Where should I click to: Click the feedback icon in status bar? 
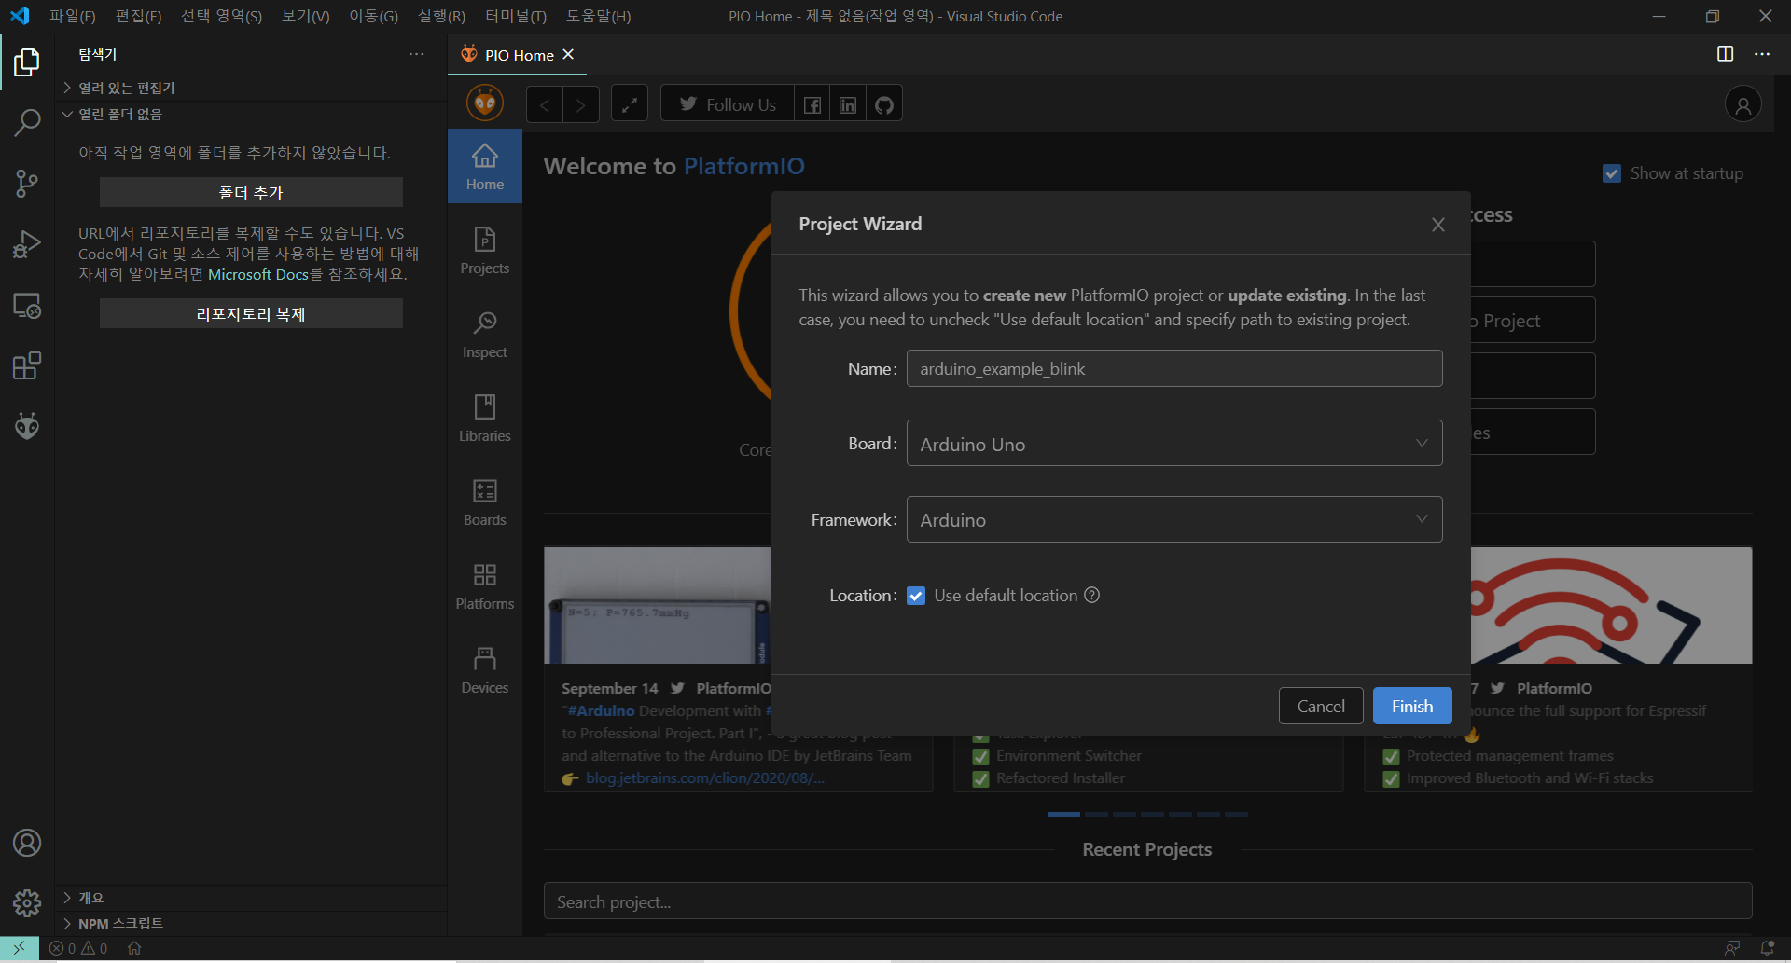[x=1732, y=948]
